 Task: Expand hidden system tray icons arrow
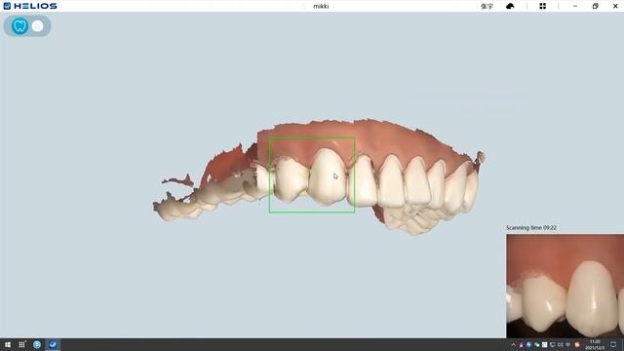(x=514, y=345)
